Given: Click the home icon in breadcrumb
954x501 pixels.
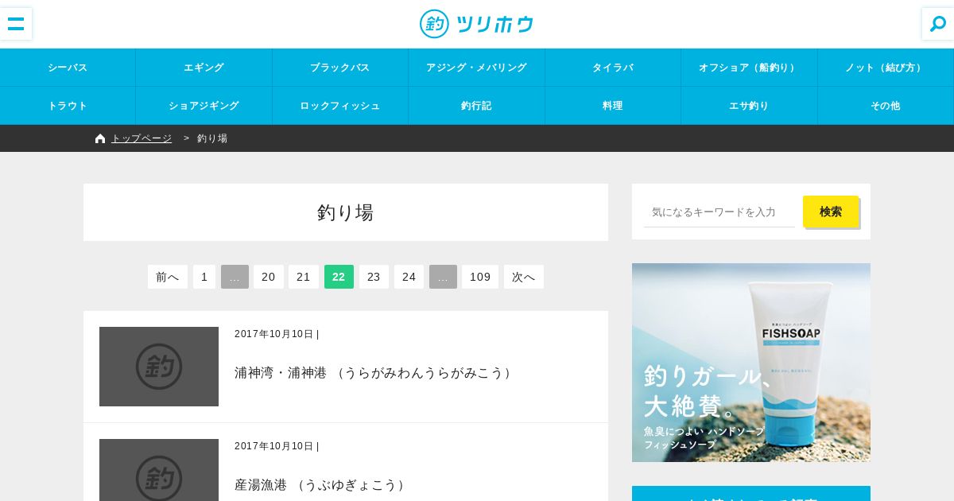Looking at the screenshot, I should pyautogui.click(x=100, y=138).
